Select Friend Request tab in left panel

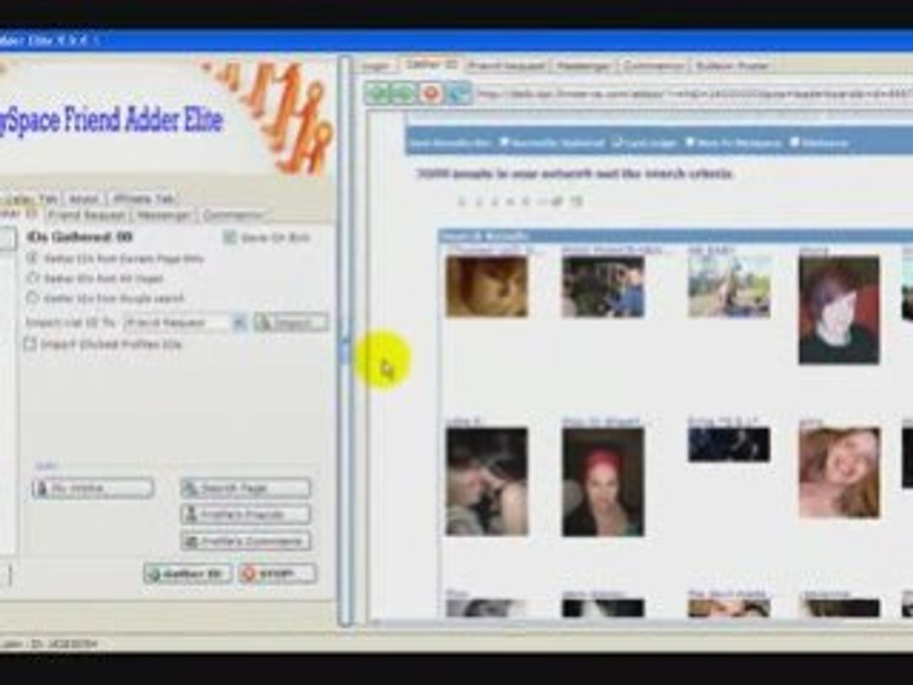click(86, 216)
